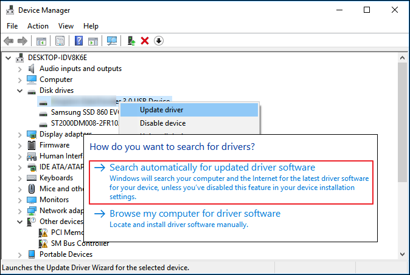Click the blue Help toolbar icon

pyautogui.click(x=78, y=41)
